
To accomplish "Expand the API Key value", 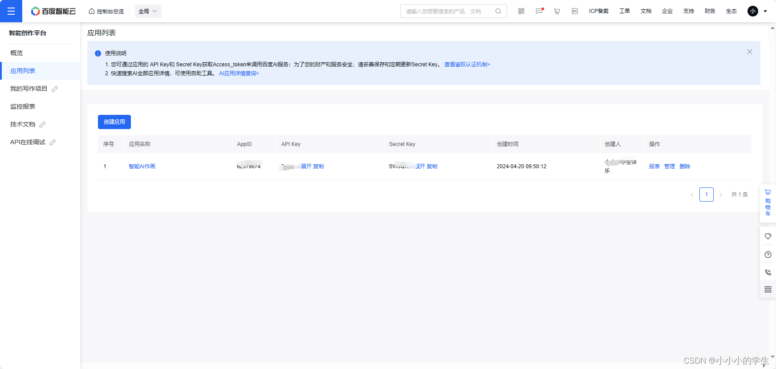I will [306, 166].
